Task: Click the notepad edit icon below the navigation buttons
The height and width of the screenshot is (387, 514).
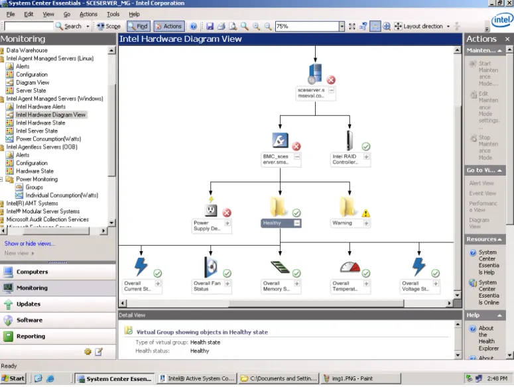Action: [x=99, y=352]
